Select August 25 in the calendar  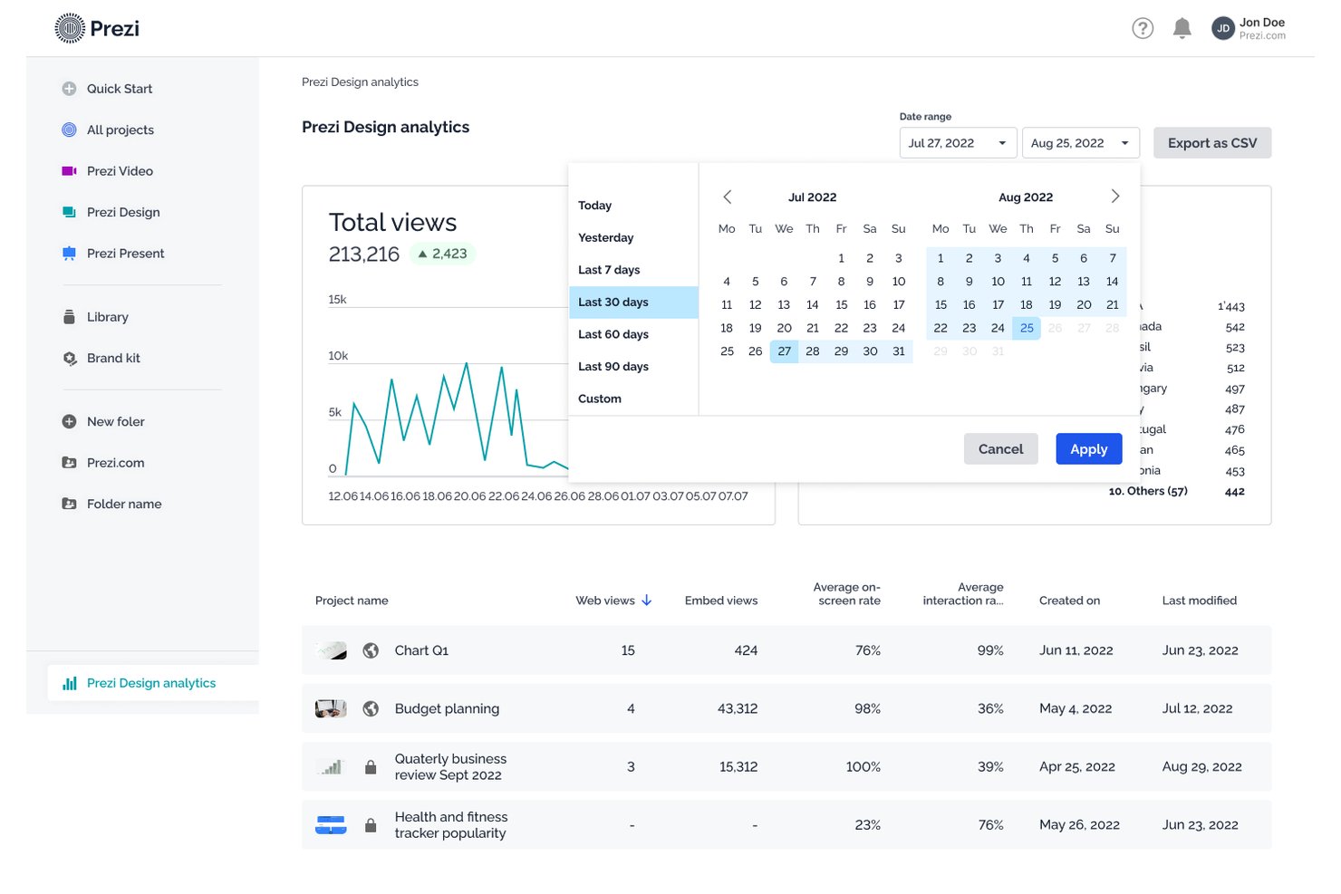pyautogui.click(x=1027, y=328)
